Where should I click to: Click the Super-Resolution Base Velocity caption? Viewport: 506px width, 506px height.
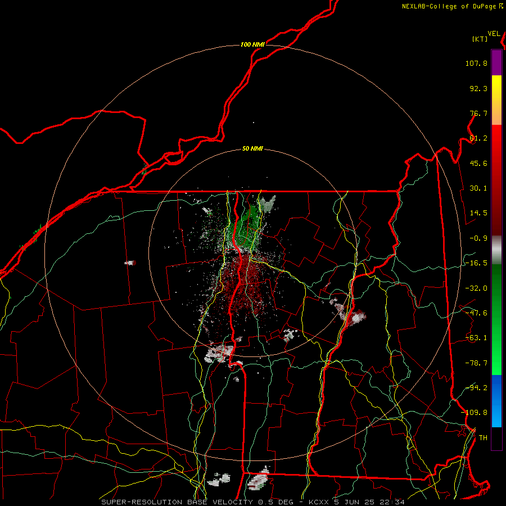(252, 502)
